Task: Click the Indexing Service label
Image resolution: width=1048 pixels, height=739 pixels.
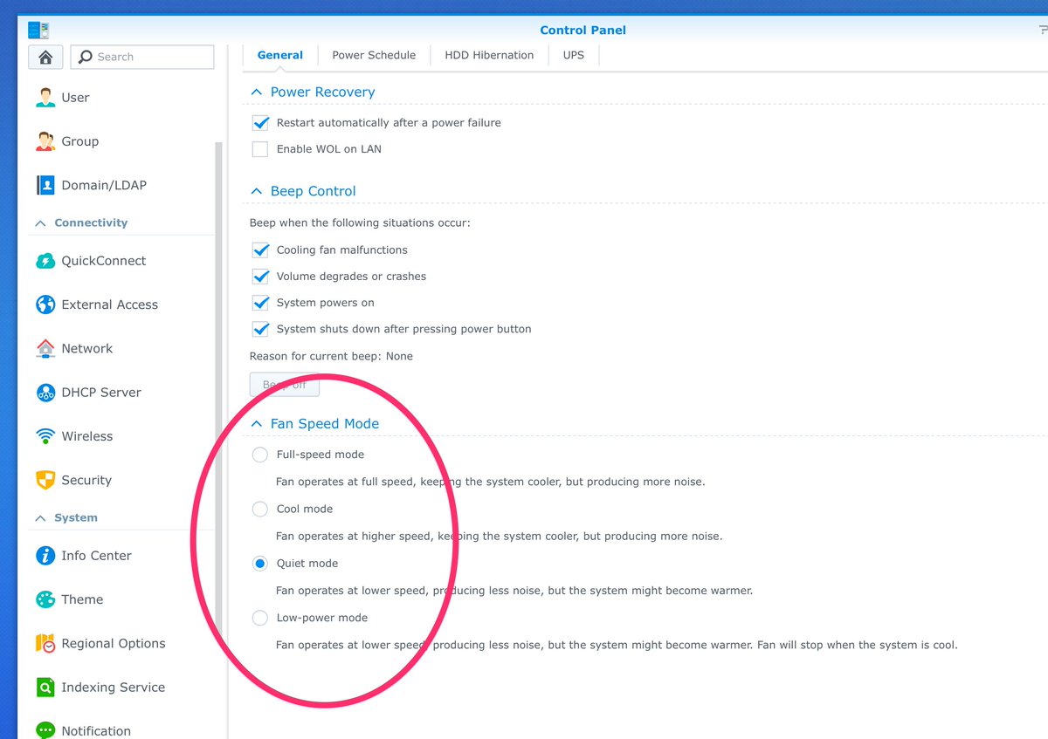Action: pyautogui.click(x=114, y=688)
